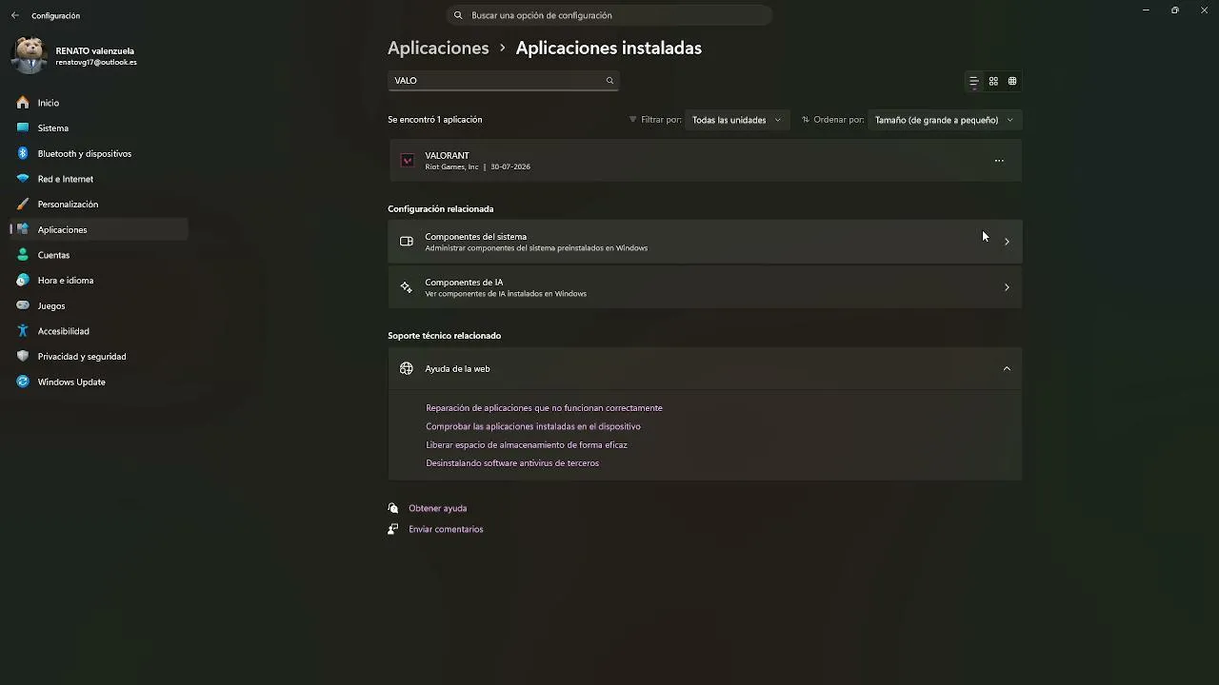This screenshot has width=1219, height=685.
Task: Open link Desinstalando software antivirus de terceros
Action: [512, 463]
